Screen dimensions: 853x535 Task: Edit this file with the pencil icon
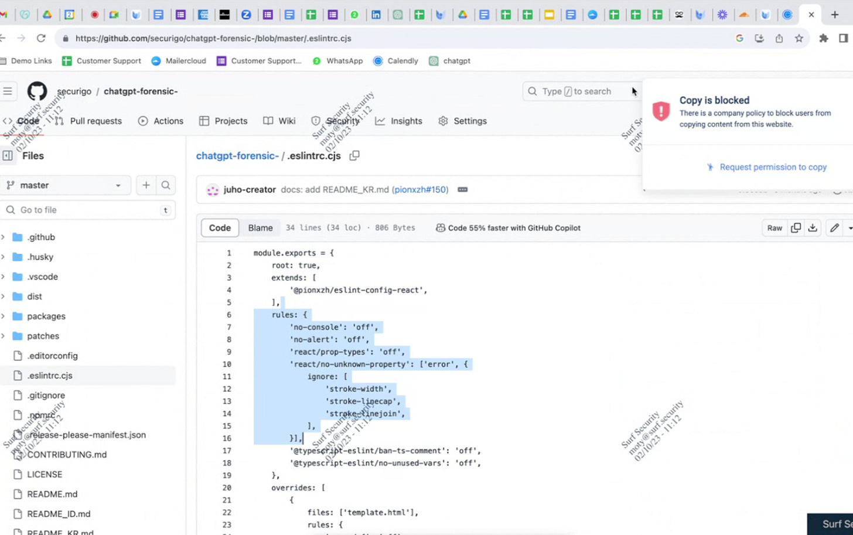834,228
